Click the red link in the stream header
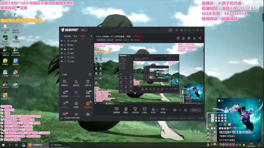The width and height of the screenshot is (264, 148). [x=138, y=37]
